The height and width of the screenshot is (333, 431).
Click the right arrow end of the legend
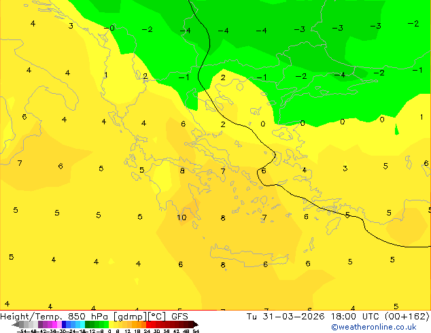(196, 325)
